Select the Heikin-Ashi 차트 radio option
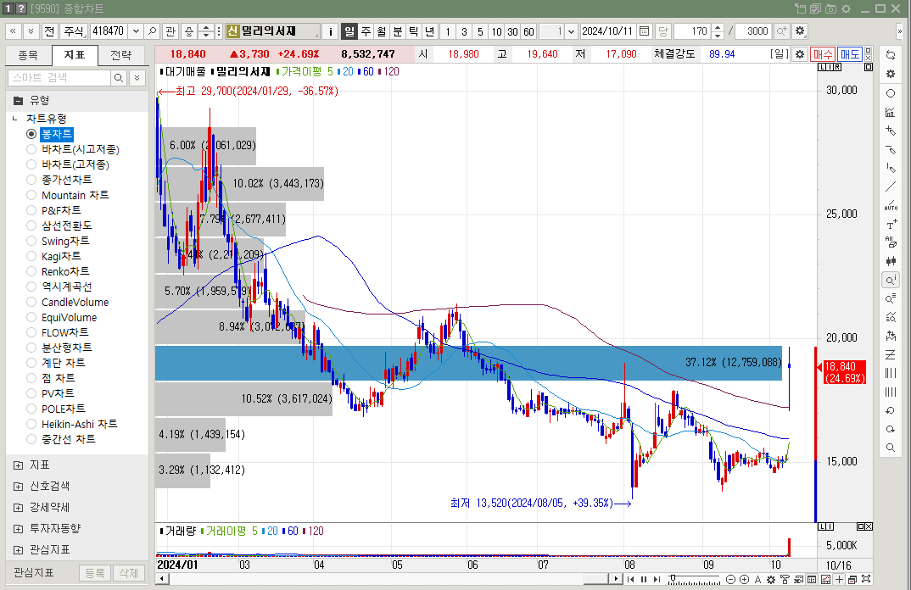 click(31, 424)
